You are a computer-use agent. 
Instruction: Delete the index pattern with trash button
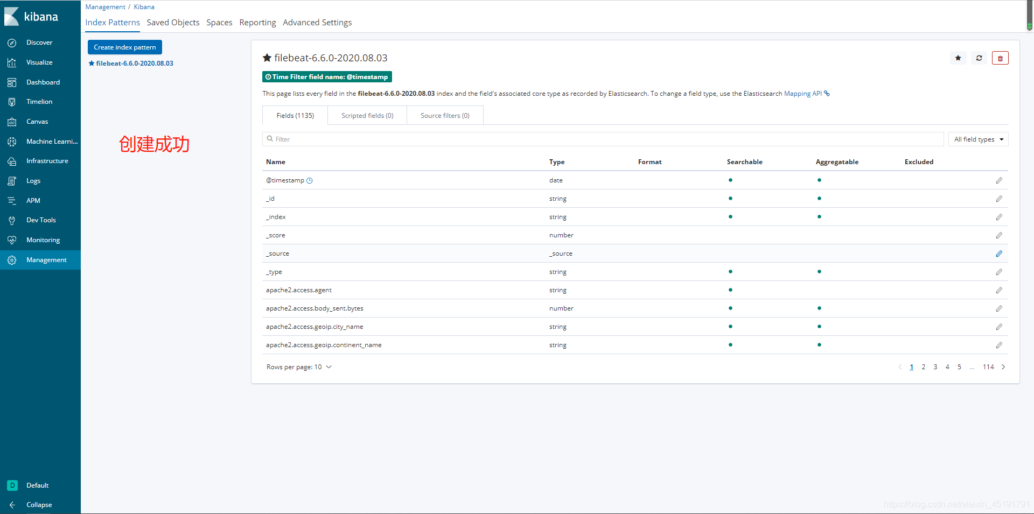1000,58
